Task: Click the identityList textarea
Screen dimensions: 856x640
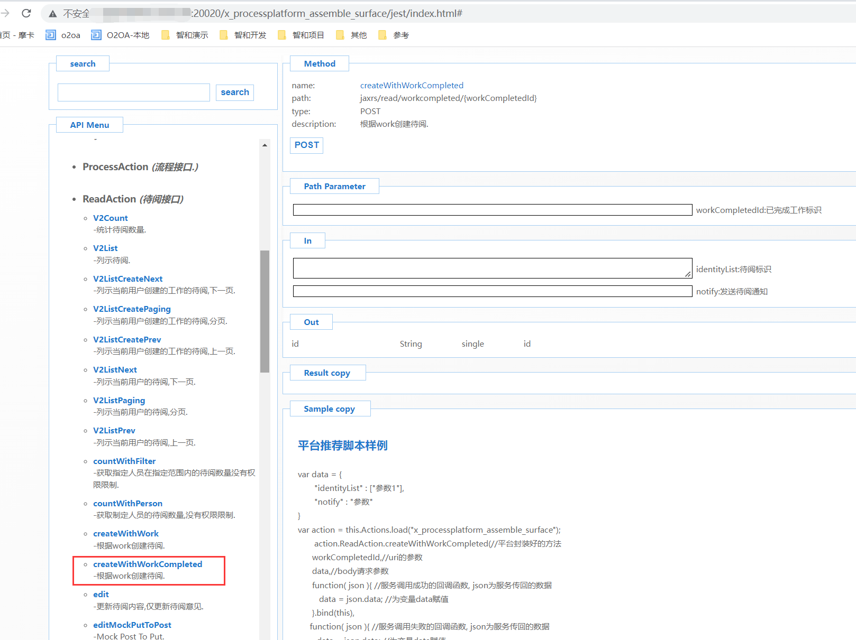Action: (492, 268)
